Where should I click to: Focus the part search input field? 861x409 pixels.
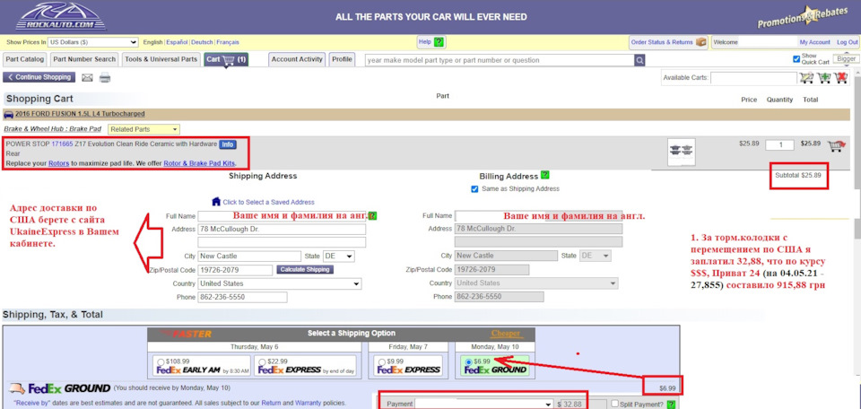[500, 60]
